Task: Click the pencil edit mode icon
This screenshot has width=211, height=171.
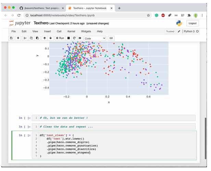Action: 179,32
